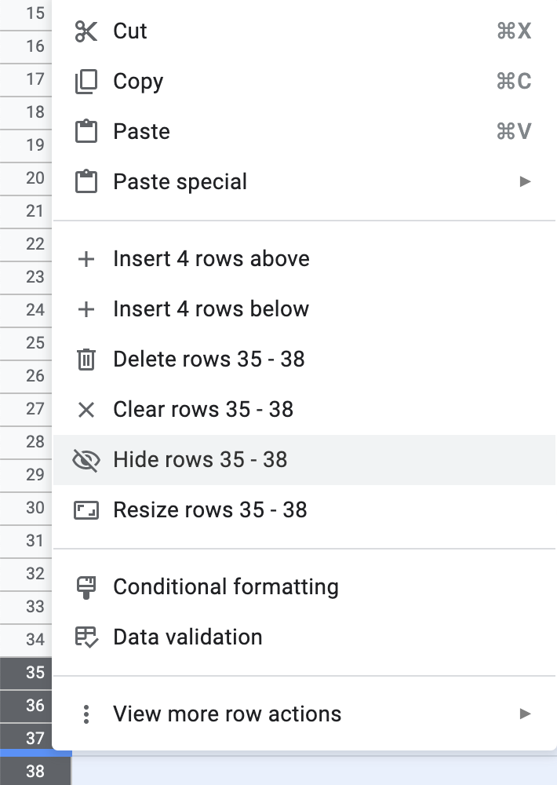Click the X clear rows icon

pos(86,409)
